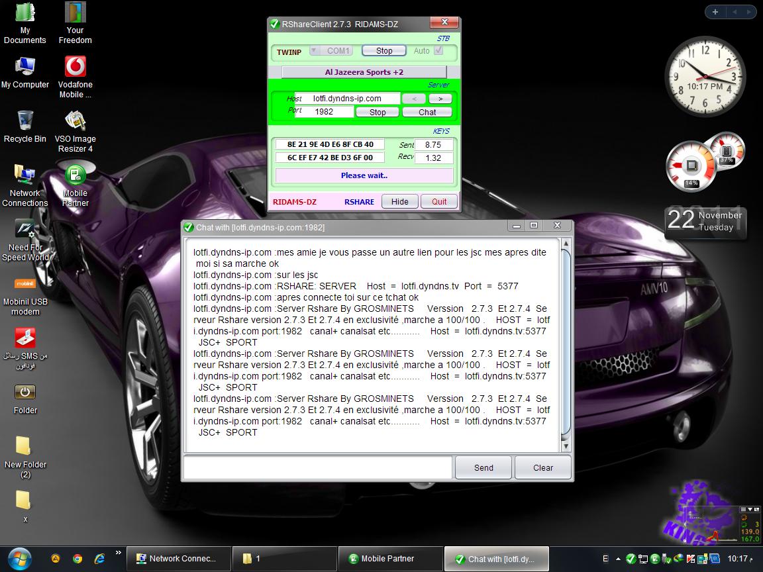Click the RSHARE label beside Hide

pos(359,201)
